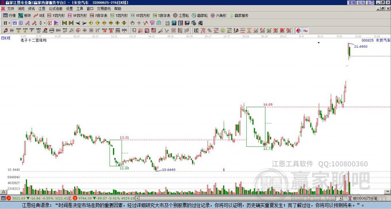This screenshot has height=209, width=391.
Task: Click the 行情 quotes toolbar button
Action: (x=9, y=15)
